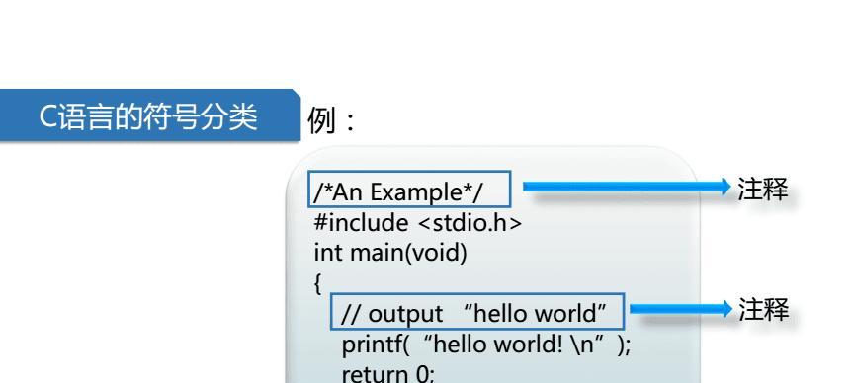
Task: Select the C语言的符号分类 title banner
Action: pyautogui.click(x=150, y=115)
